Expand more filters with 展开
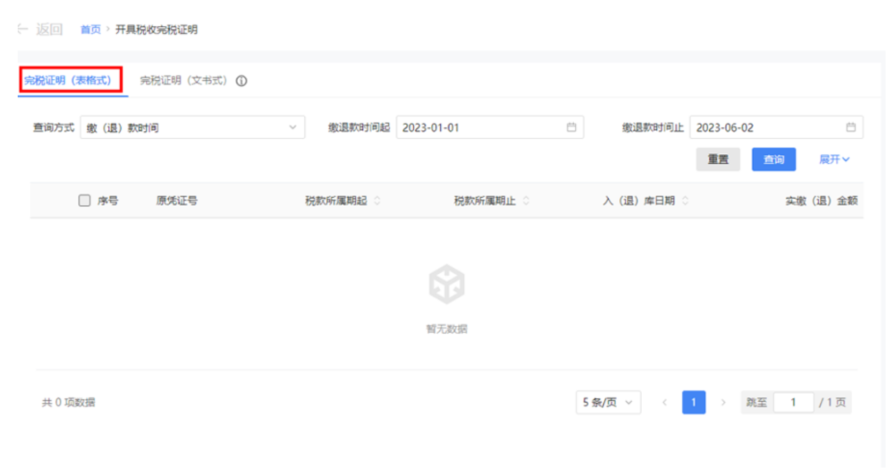Screen dimensions: 892x474 (834, 159)
